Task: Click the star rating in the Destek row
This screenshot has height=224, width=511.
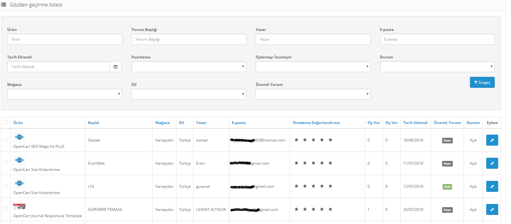Action: click(x=313, y=140)
